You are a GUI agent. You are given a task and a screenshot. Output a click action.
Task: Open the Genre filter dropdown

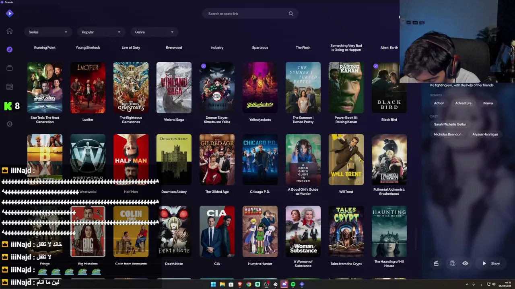154,32
